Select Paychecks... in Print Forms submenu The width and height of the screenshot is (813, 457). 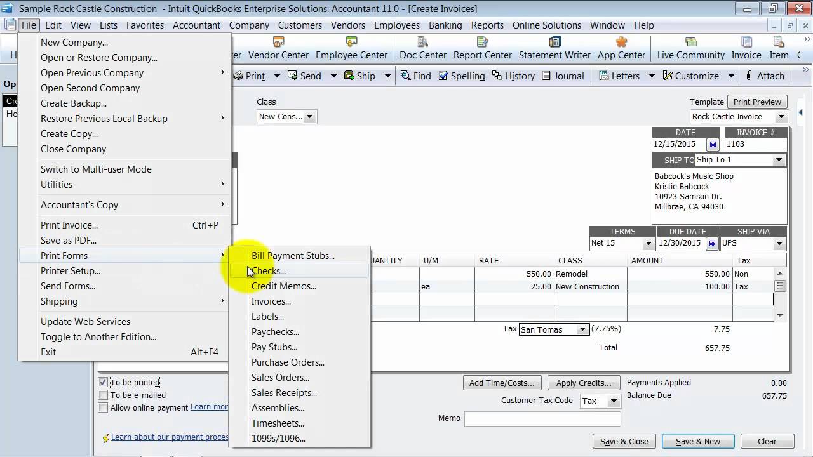(299, 332)
